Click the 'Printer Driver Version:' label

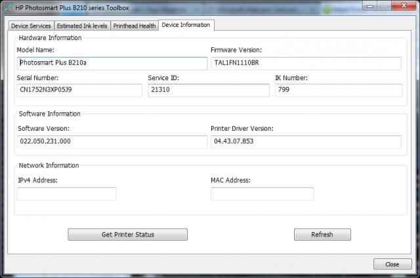tap(242, 129)
